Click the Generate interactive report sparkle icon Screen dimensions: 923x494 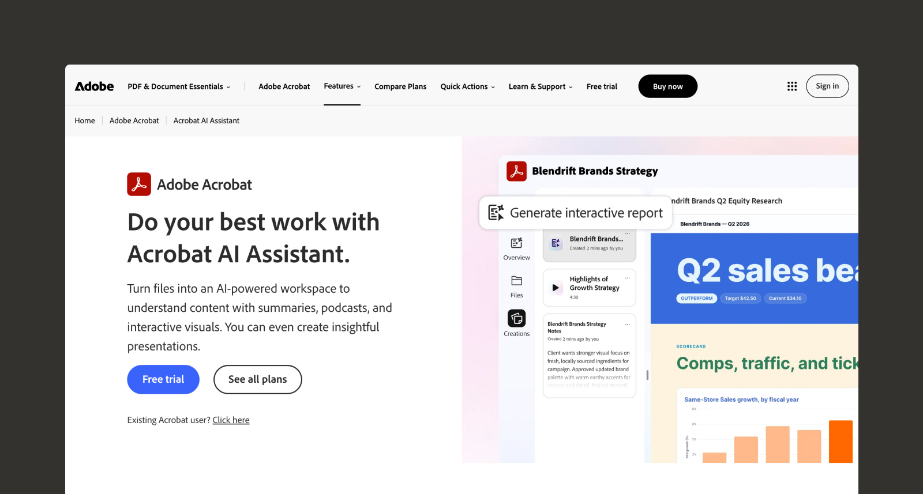click(x=496, y=213)
